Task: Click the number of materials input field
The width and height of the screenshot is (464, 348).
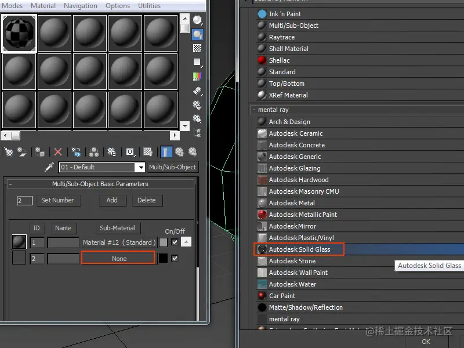Action: pyautogui.click(x=25, y=201)
